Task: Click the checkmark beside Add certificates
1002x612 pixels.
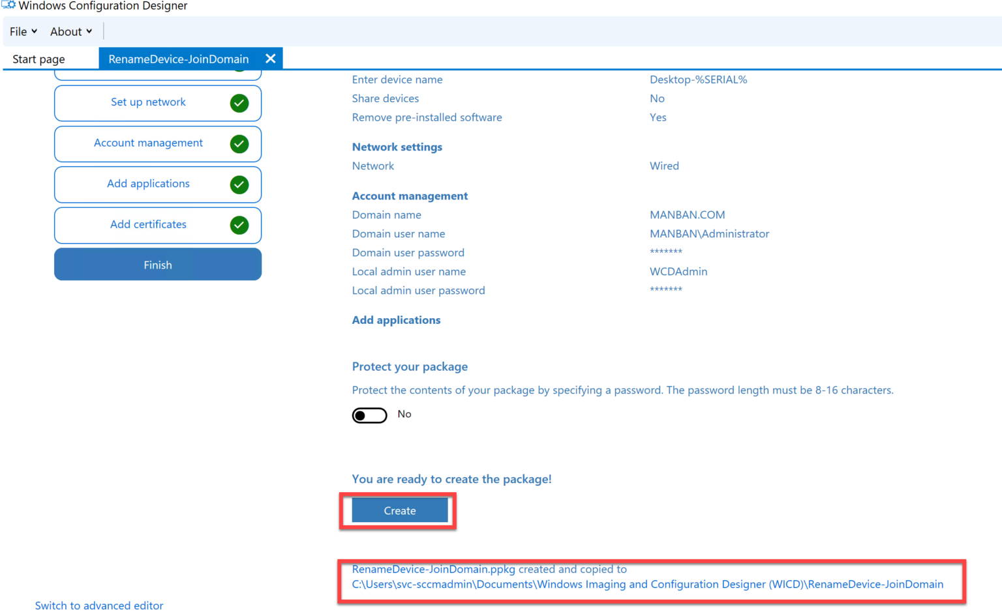Action: tap(239, 224)
